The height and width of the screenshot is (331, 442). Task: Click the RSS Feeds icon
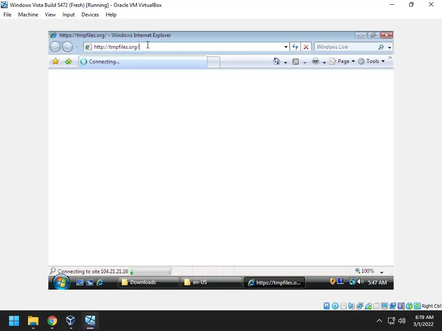pos(295,61)
